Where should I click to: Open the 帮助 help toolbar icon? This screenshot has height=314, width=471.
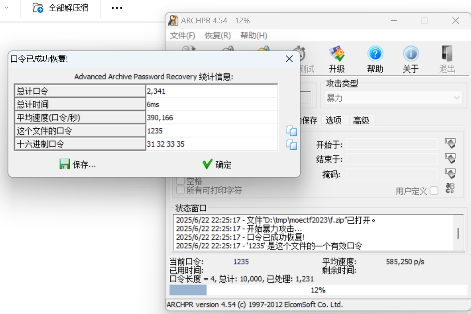(375, 54)
